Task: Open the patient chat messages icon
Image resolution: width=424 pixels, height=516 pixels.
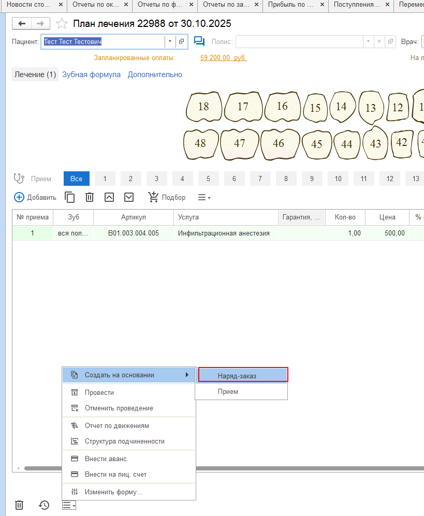Action: (x=199, y=41)
